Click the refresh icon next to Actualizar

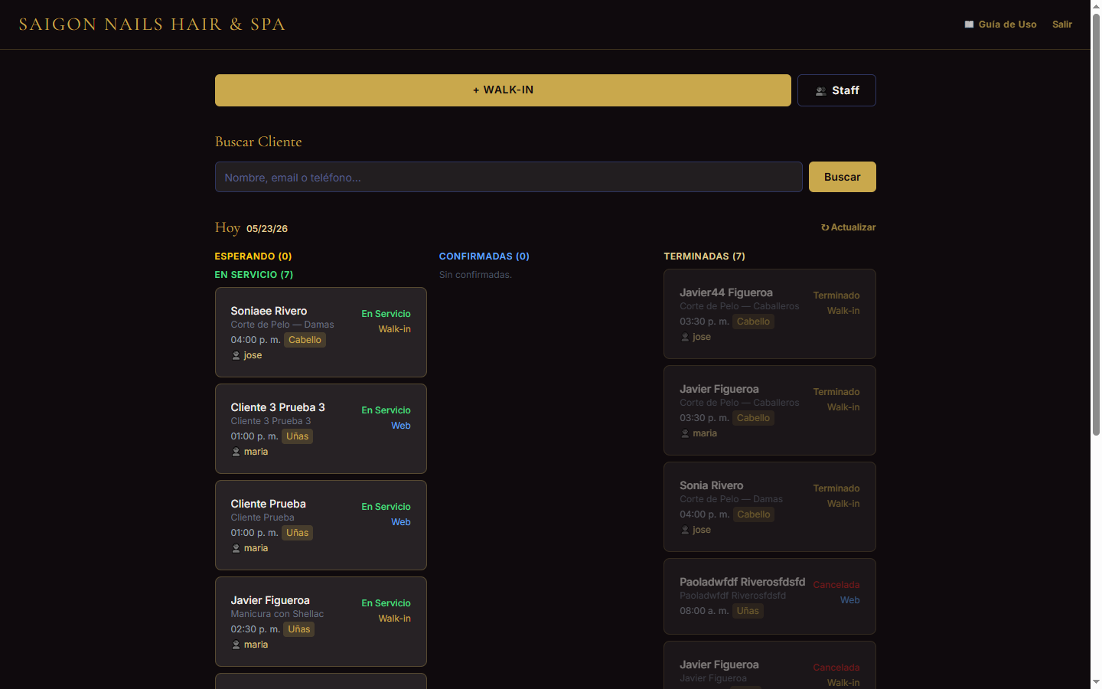(825, 227)
